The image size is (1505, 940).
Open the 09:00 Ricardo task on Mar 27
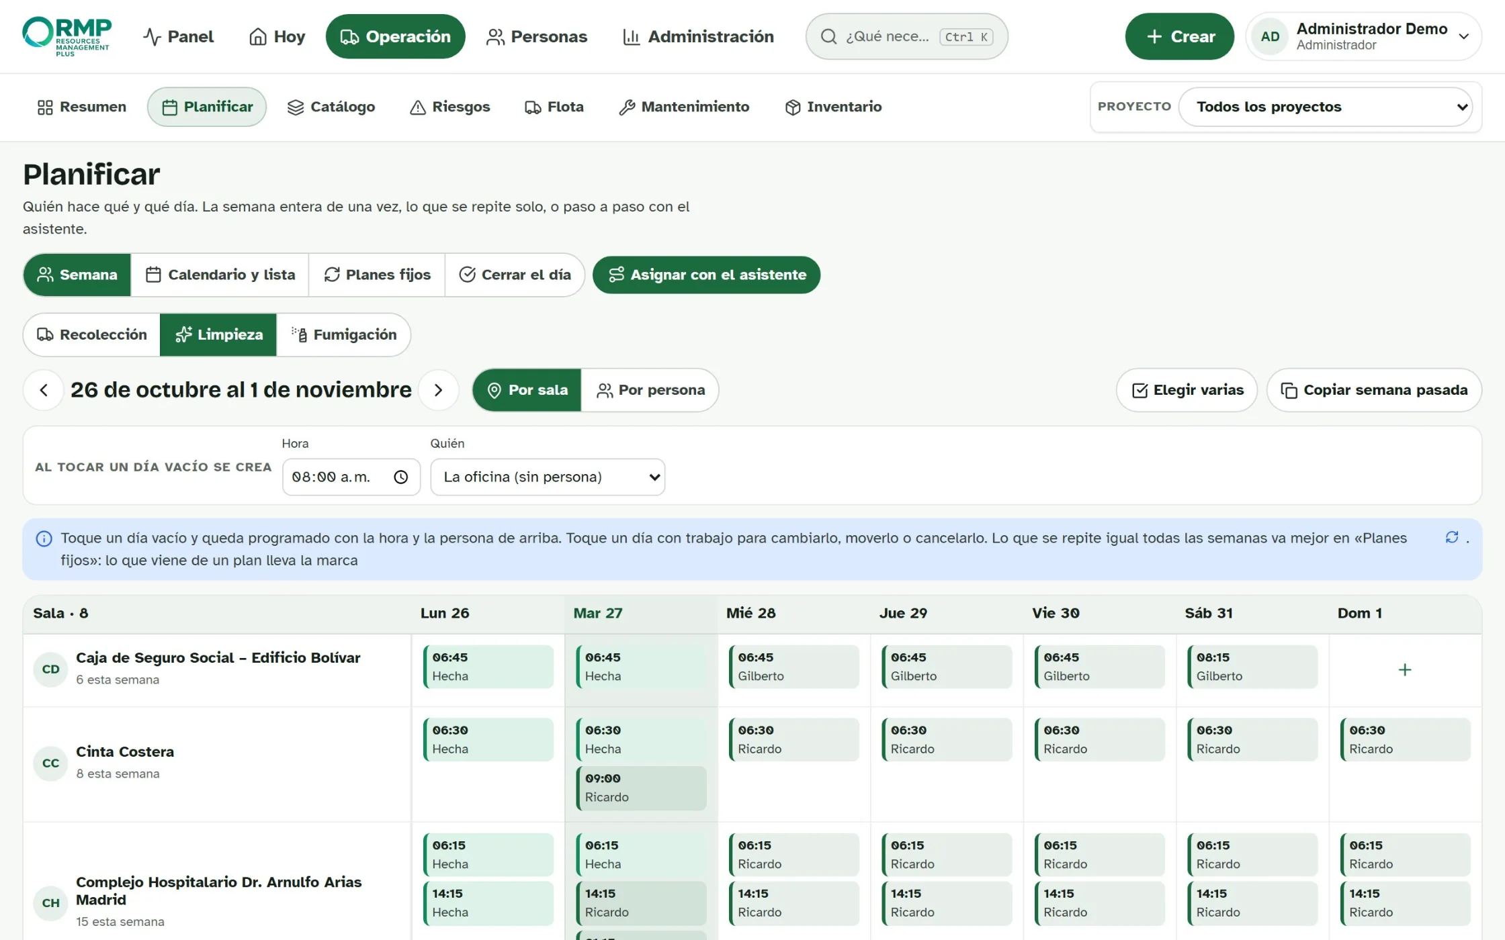click(641, 788)
